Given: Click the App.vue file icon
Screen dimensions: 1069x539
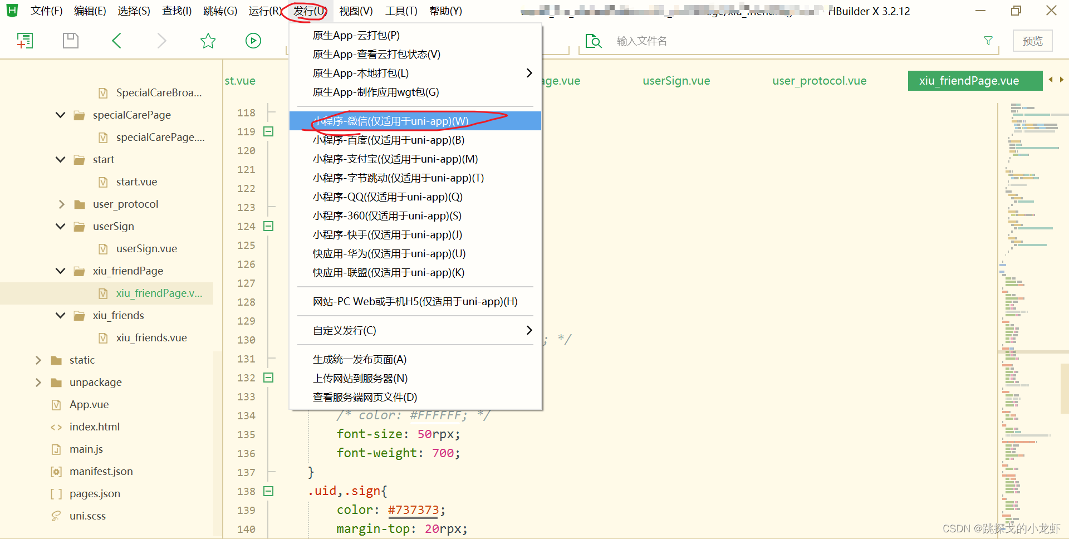Looking at the screenshot, I should [56, 405].
